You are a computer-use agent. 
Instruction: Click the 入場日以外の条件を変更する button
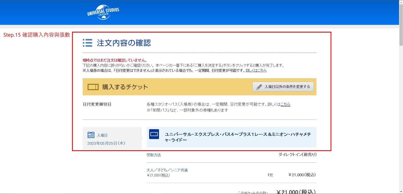pyautogui.click(x=283, y=87)
